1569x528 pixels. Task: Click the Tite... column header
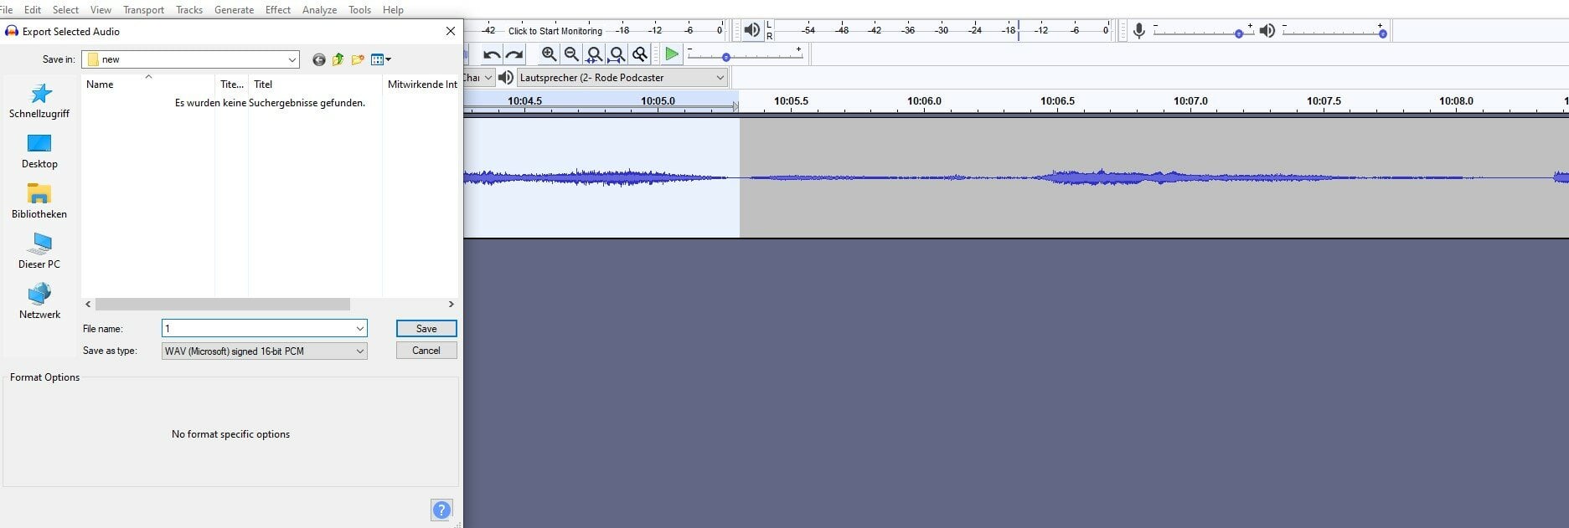232,85
